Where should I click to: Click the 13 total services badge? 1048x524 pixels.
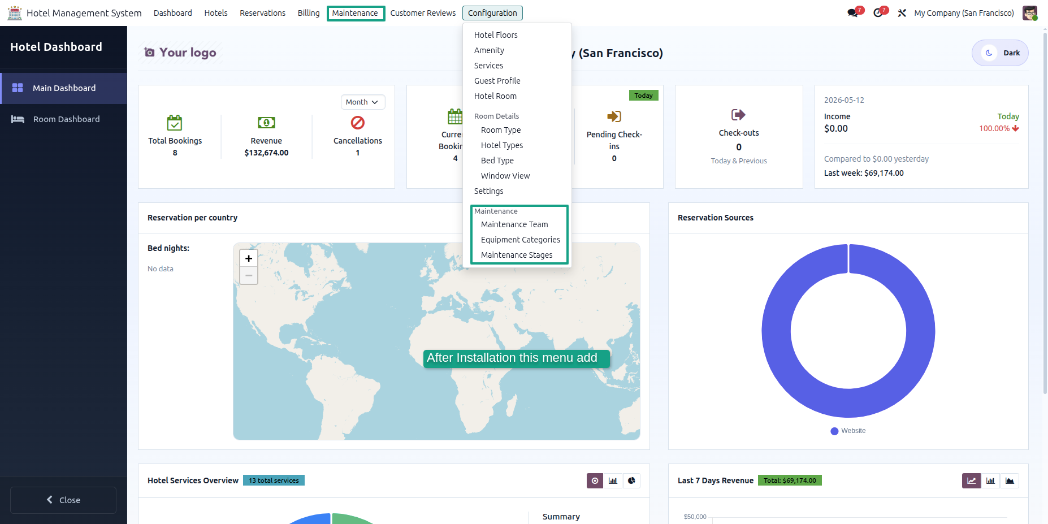click(274, 480)
